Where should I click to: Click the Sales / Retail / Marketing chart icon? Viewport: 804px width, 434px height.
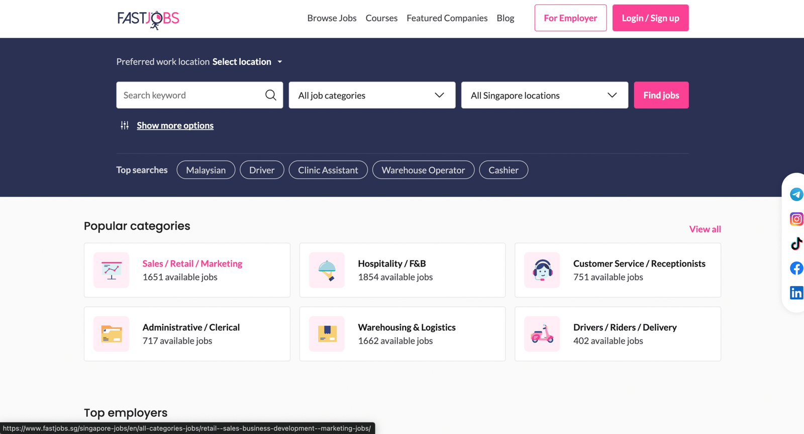pos(112,270)
